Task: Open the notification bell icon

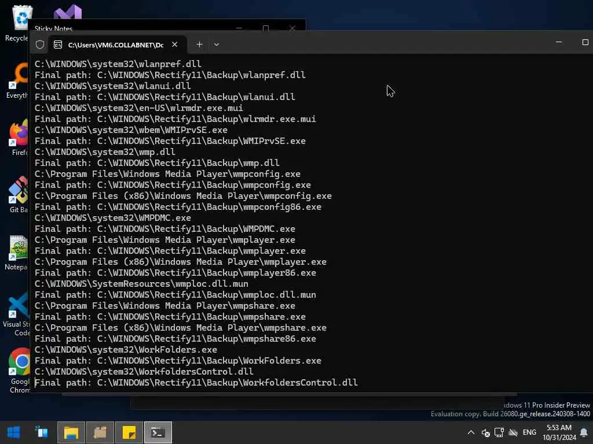Action: pos(584,432)
